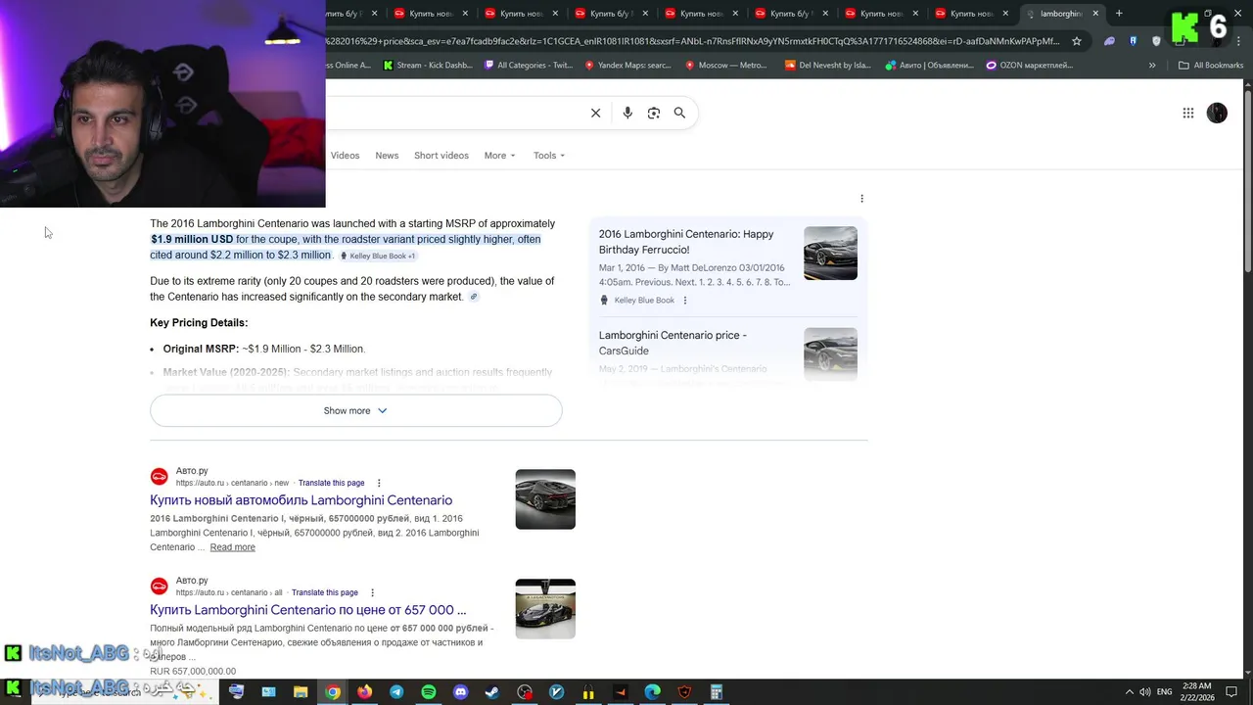Click the CarsGuide article car thumbnail
Screen dimensions: 1253x705
tap(830, 353)
